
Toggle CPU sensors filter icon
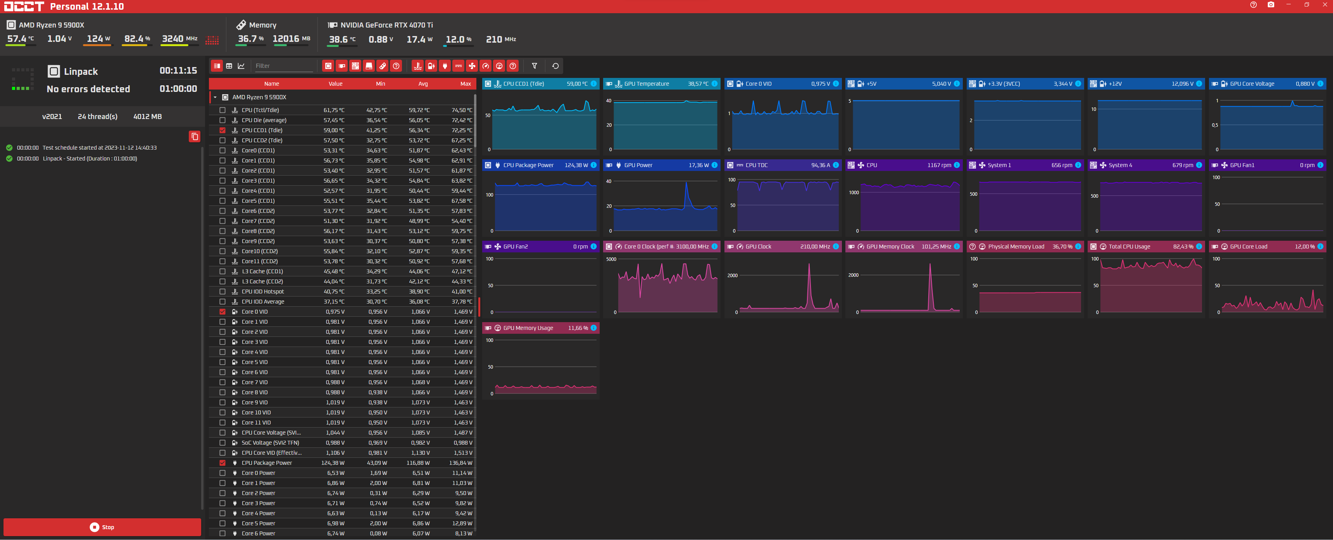[328, 66]
